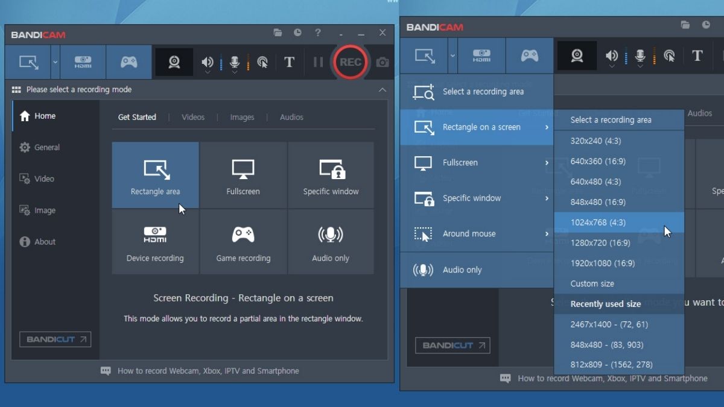Choose Specific window tile in left window
This screenshot has height=407, width=724.
331,175
